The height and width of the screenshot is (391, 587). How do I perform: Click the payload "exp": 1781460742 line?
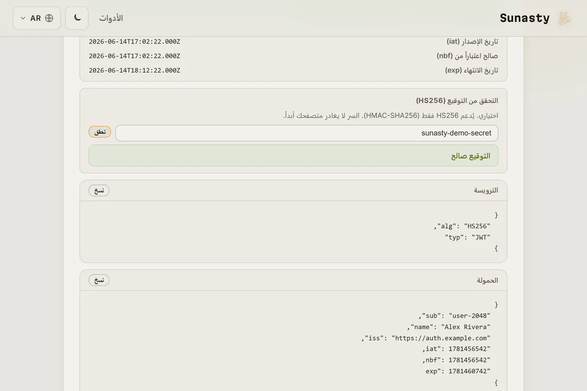458,371
